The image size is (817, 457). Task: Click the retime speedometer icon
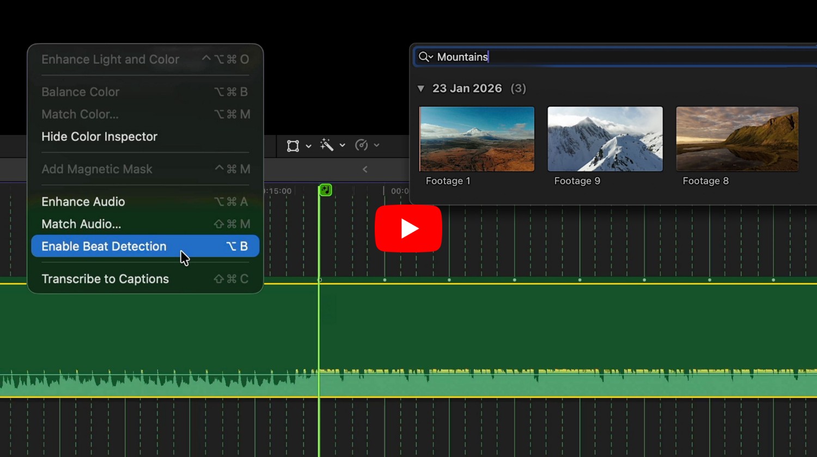(361, 145)
